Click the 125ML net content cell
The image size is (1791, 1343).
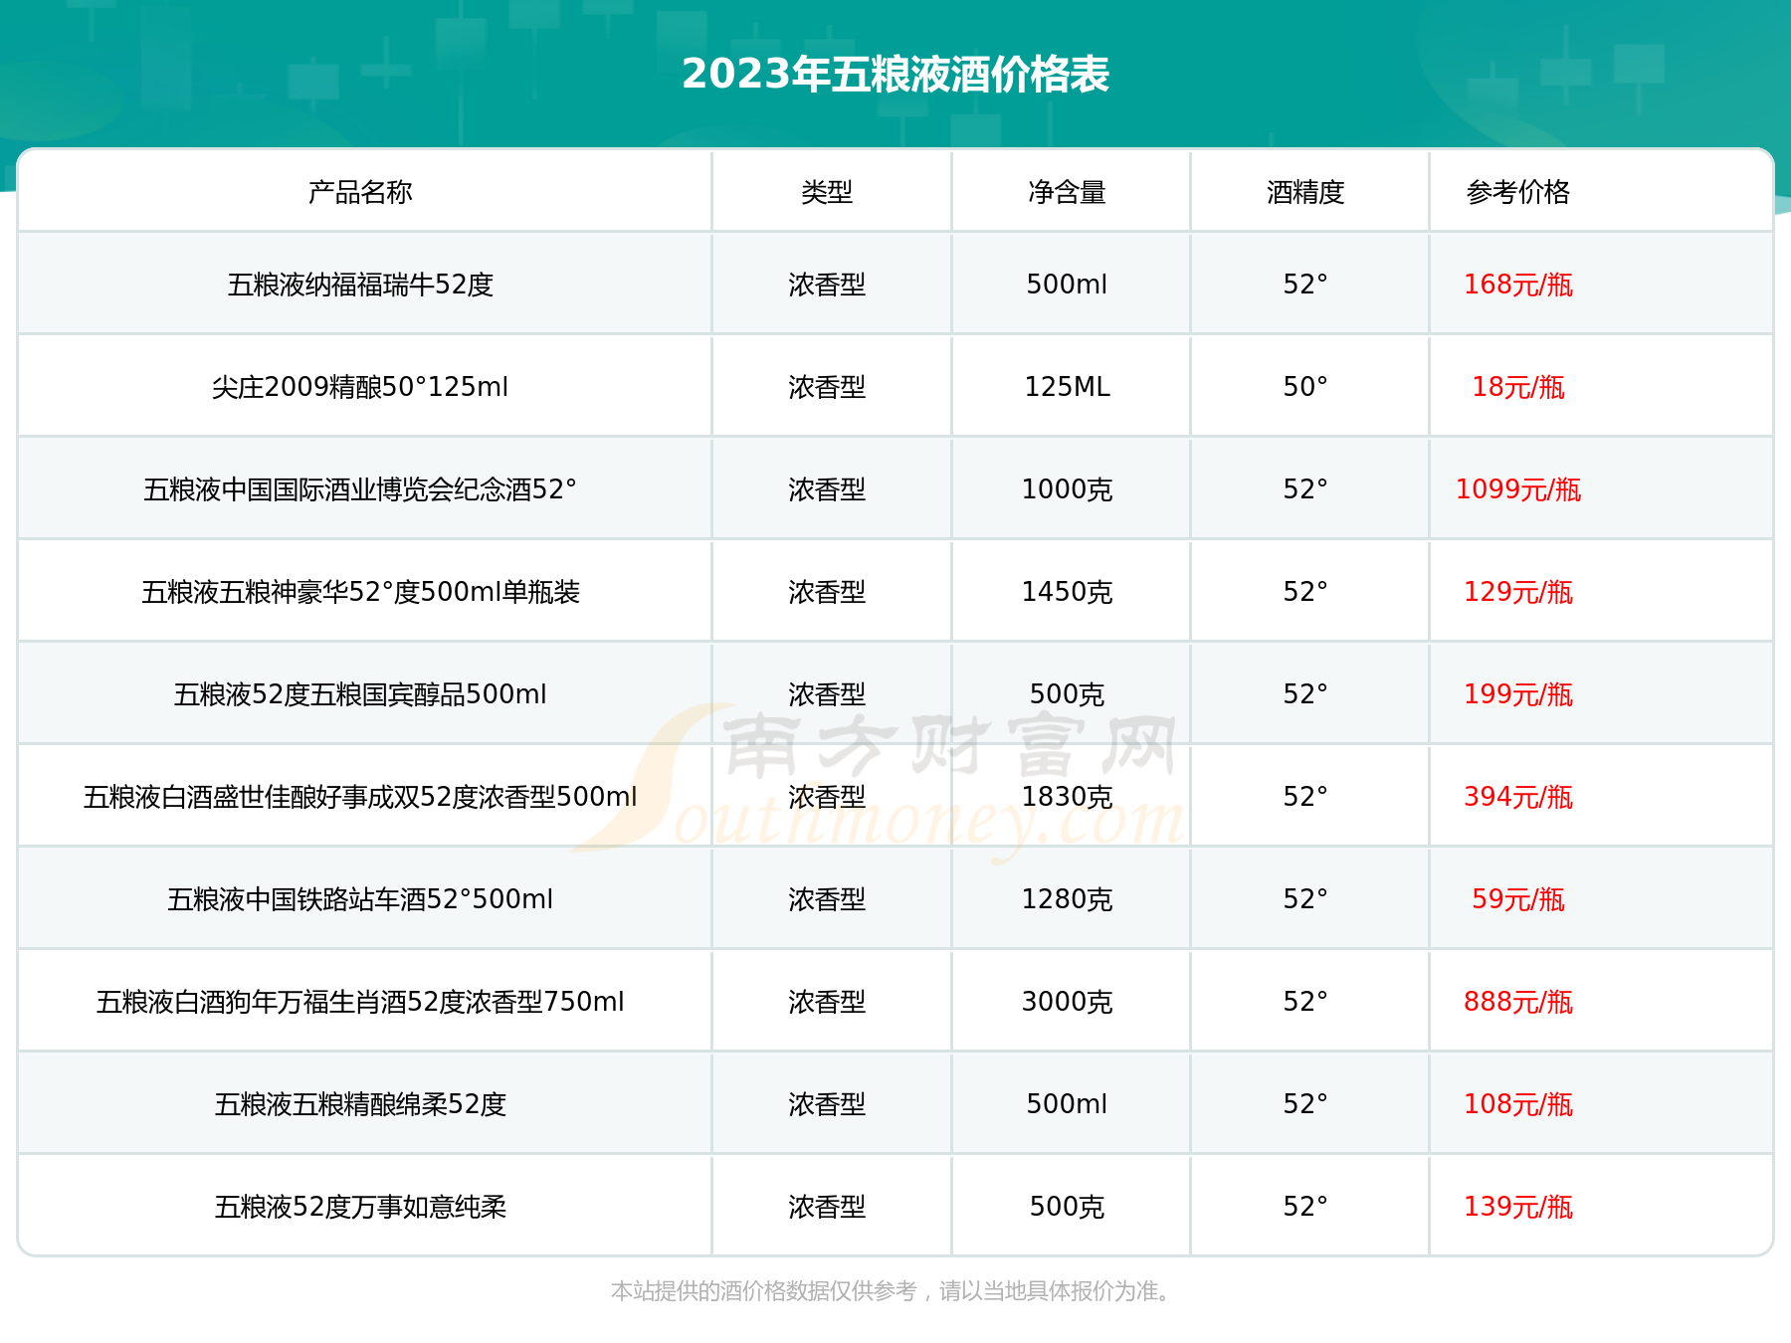pyautogui.click(x=1067, y=387)
